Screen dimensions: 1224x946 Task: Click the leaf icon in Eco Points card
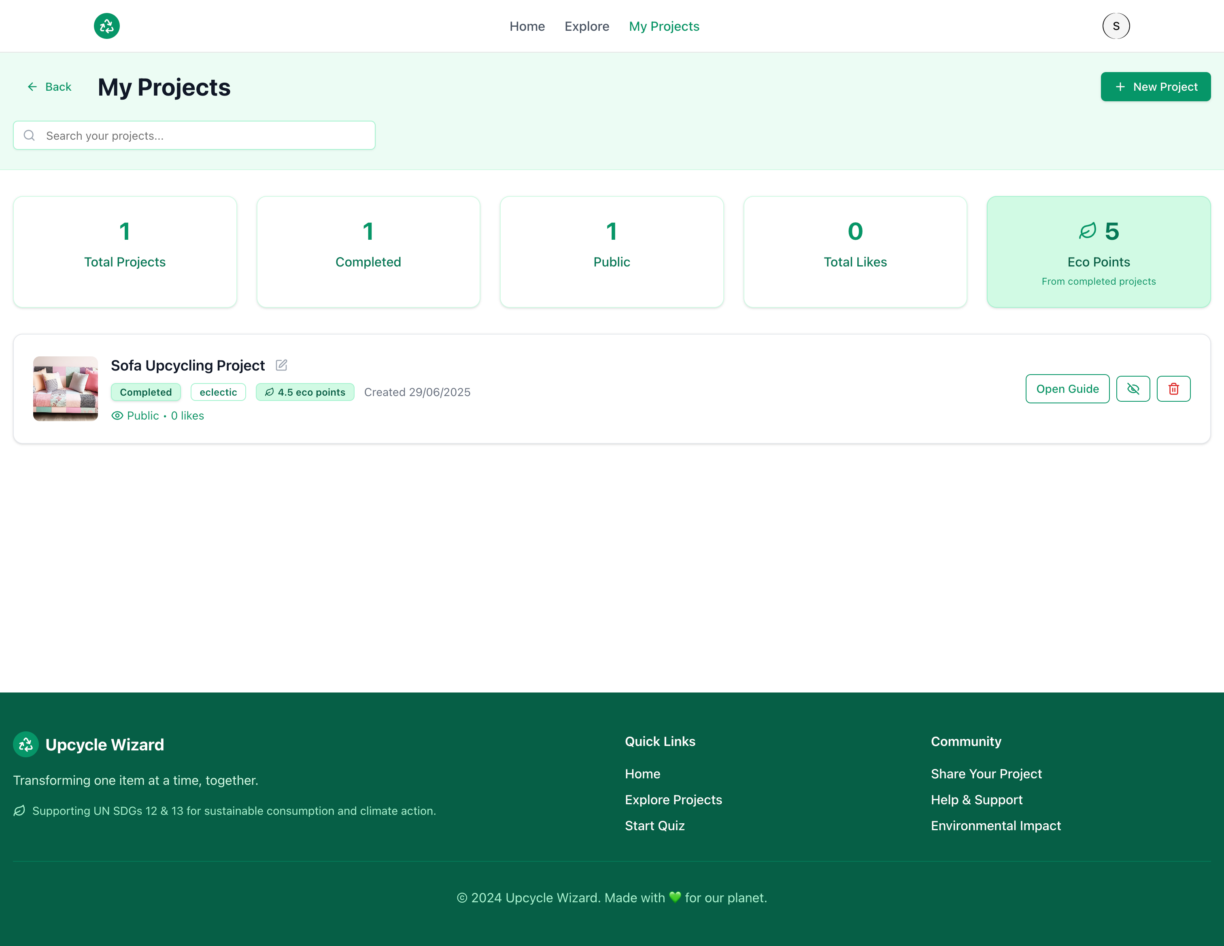click(1087, 231)
